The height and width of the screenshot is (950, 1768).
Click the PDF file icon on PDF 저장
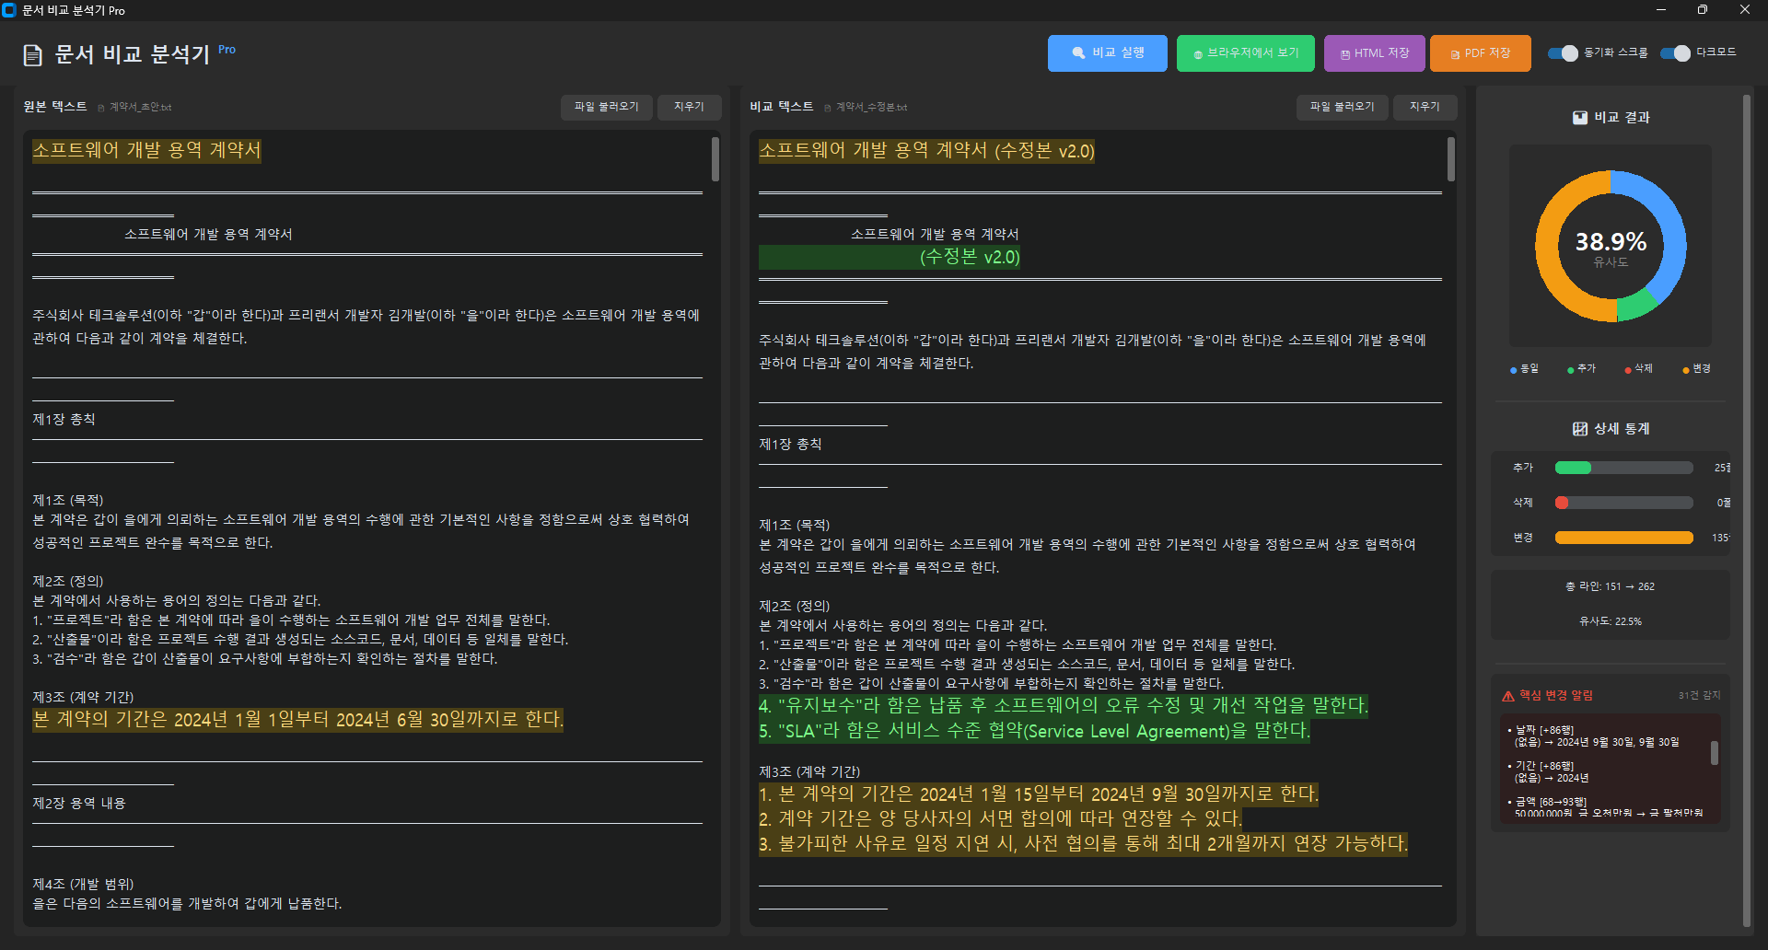pos(1455,54)
